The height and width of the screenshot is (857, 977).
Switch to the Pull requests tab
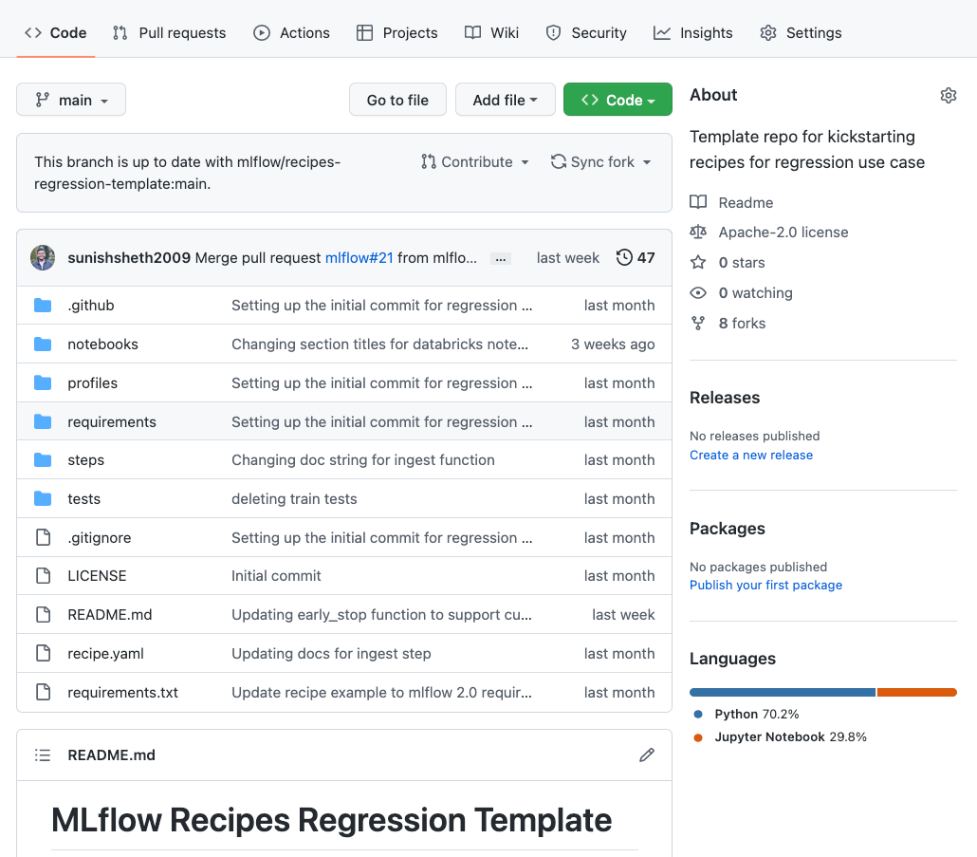(169, 32)
